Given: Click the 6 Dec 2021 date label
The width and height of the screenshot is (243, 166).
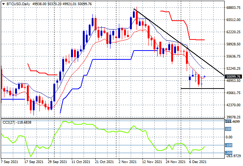Looking at the screenshot, I should [x=198, y=162].
